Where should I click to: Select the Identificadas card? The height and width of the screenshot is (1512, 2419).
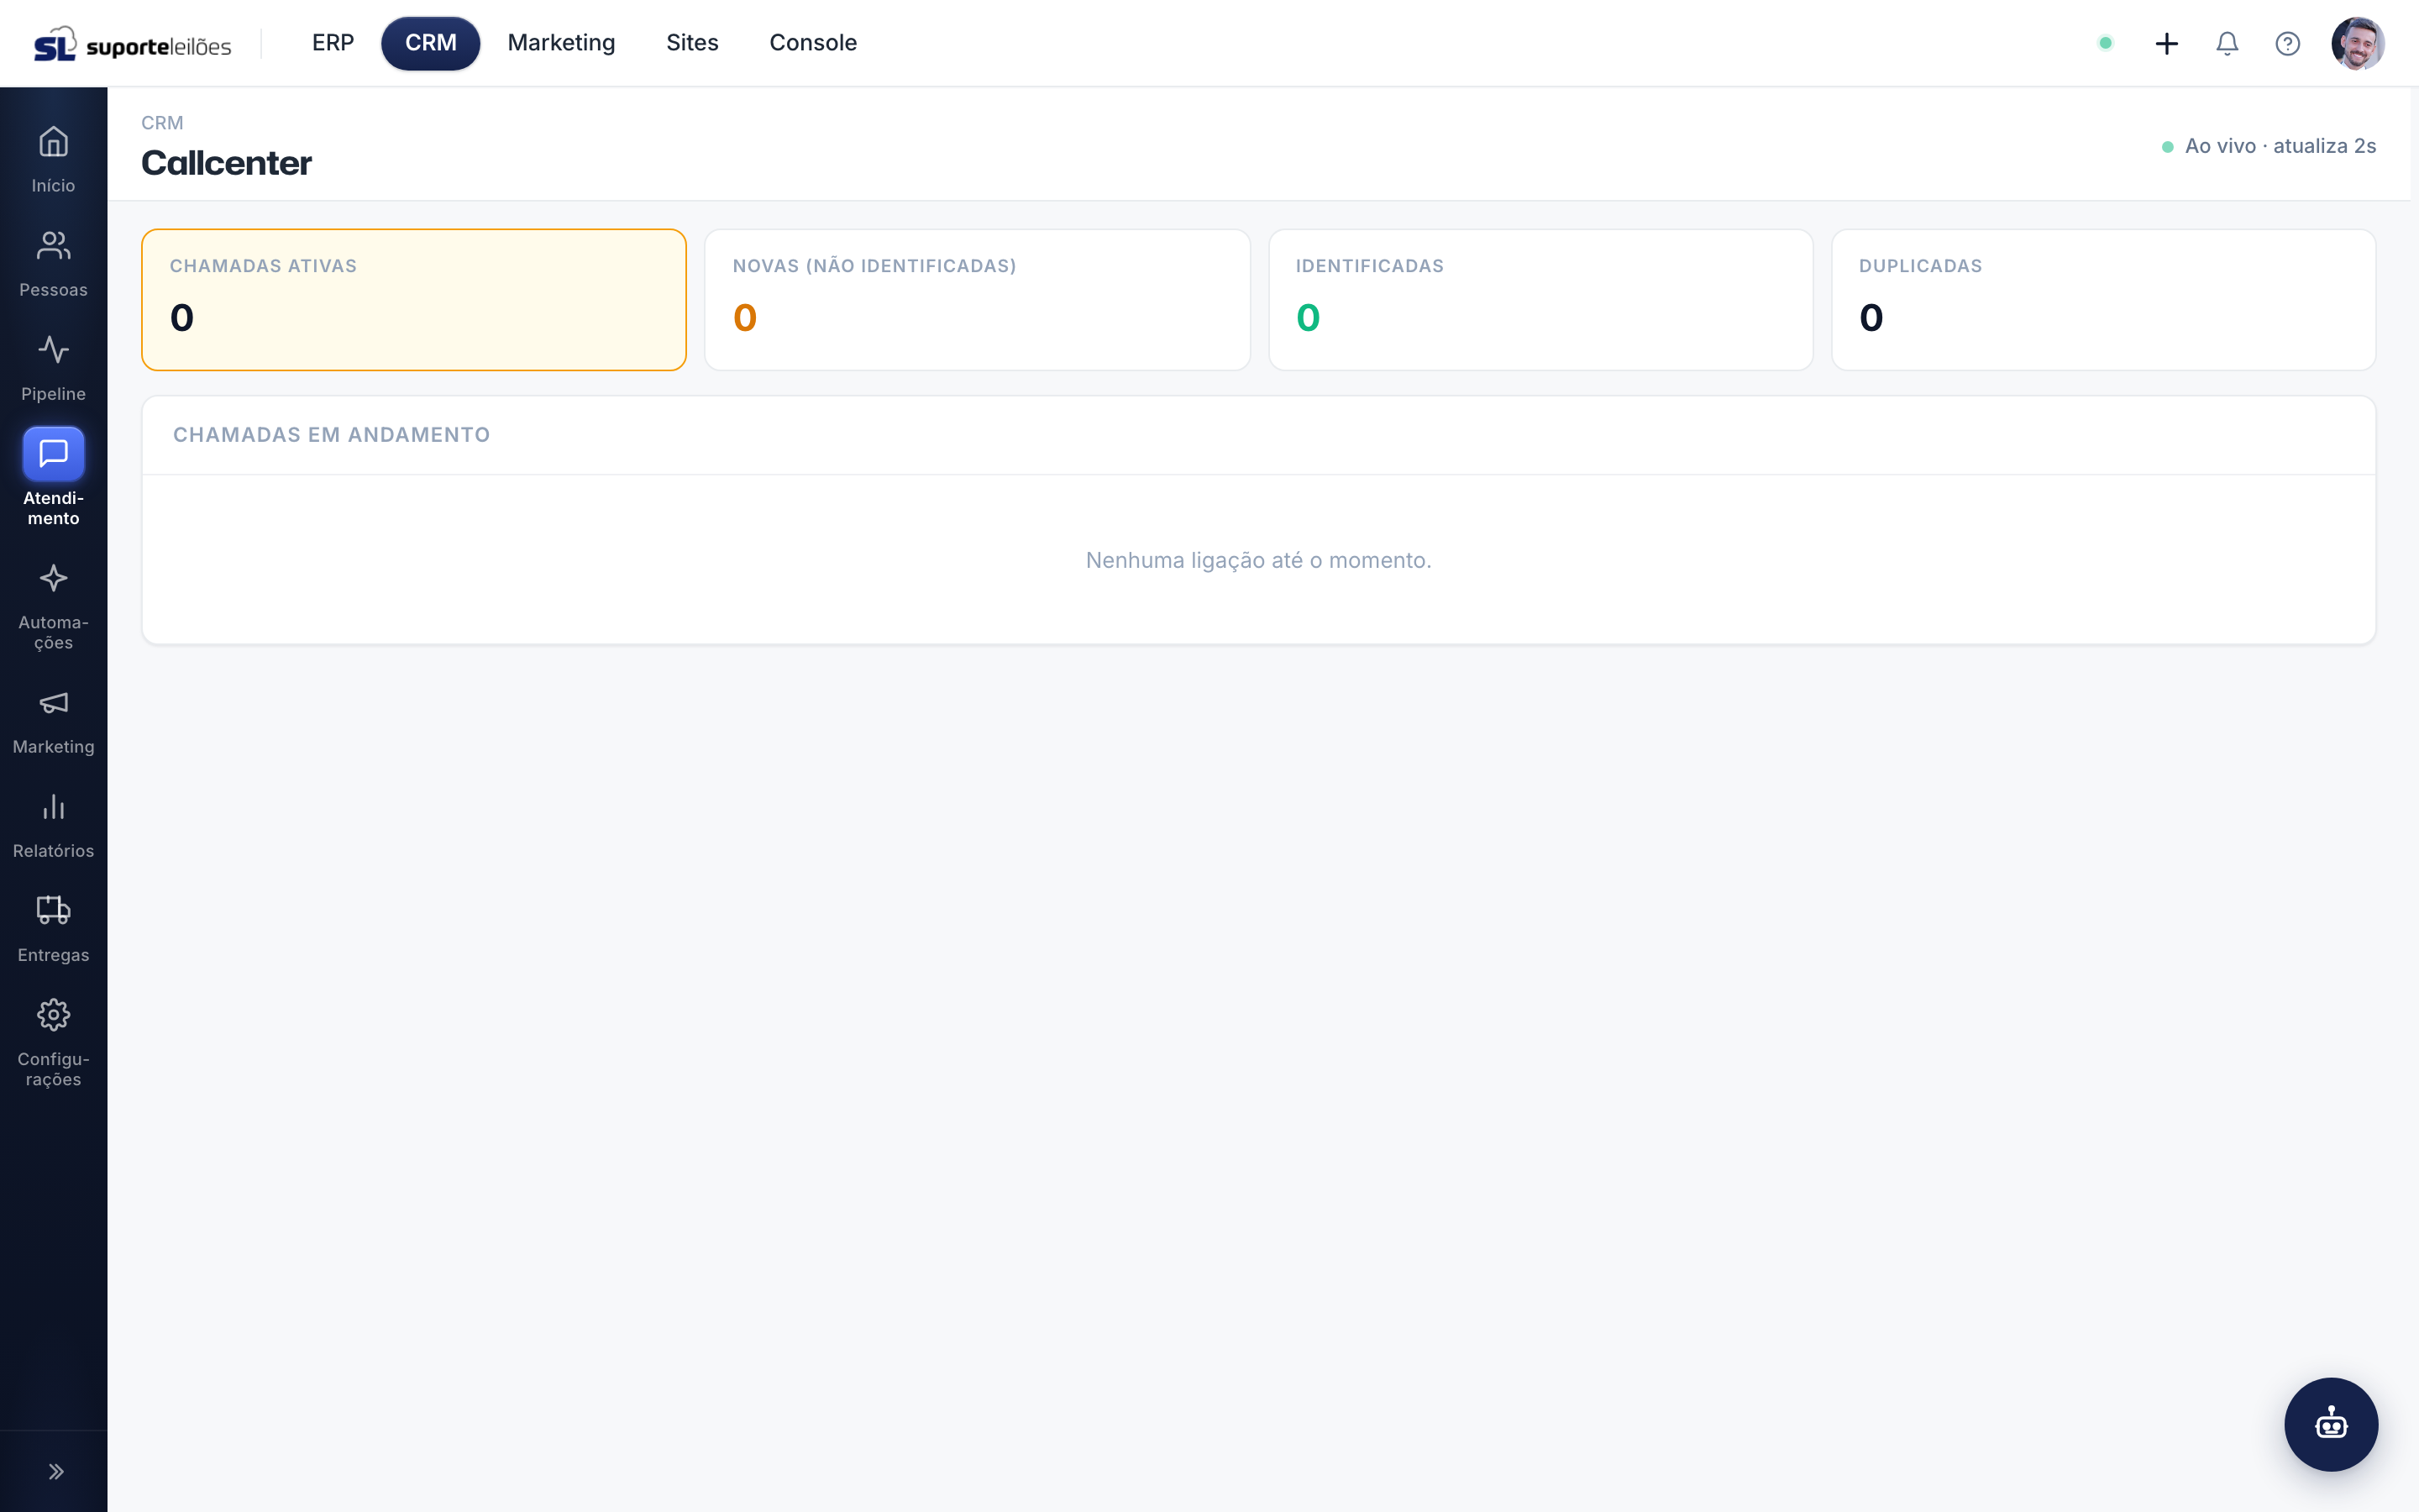[1540, 300]
